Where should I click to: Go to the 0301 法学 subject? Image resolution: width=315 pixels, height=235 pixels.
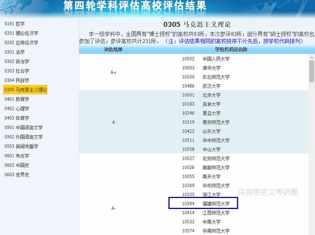point(14,52)
